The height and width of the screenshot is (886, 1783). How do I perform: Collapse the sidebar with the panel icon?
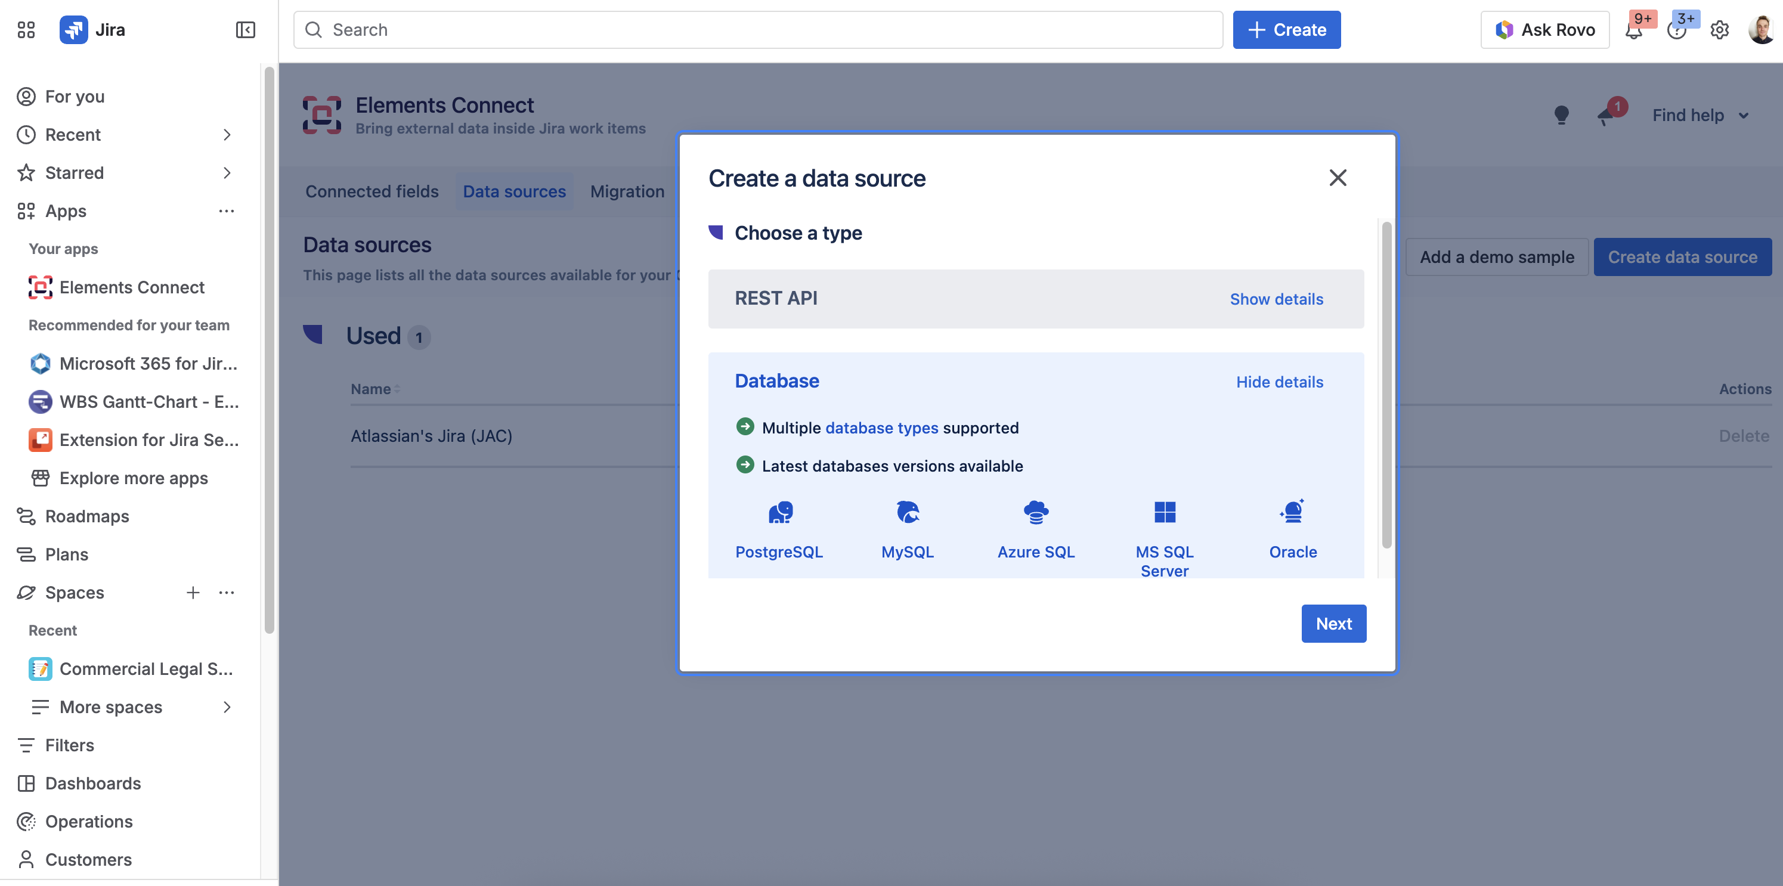tap(246, 30)
